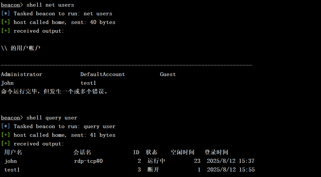Click the 断开 status for test1

point(153,170)
